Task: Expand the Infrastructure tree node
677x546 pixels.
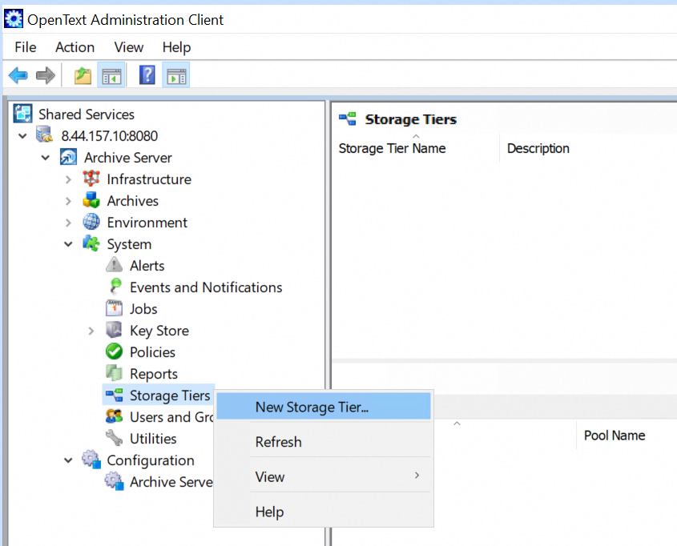Action: pos(68,179)
